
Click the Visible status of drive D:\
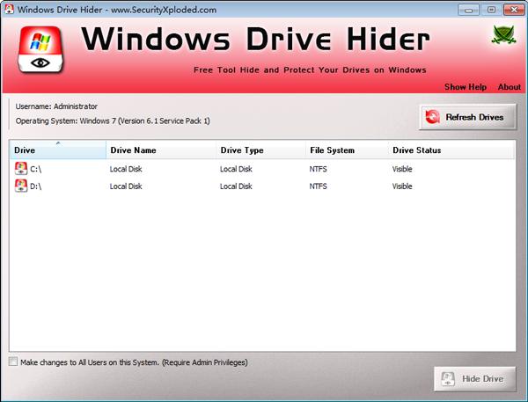(402, 186)
